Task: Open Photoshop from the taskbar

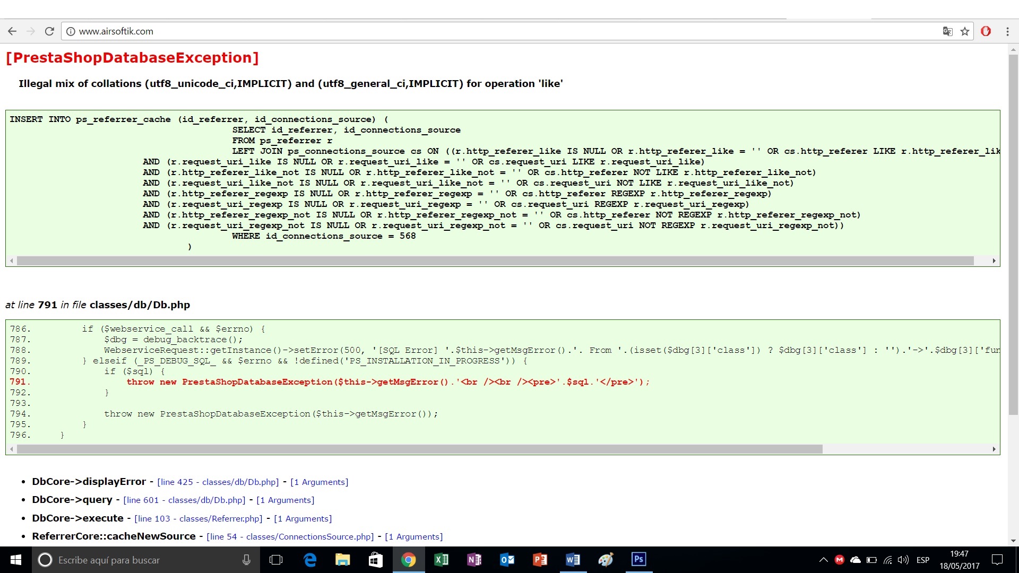Action: tap(638, 559)
